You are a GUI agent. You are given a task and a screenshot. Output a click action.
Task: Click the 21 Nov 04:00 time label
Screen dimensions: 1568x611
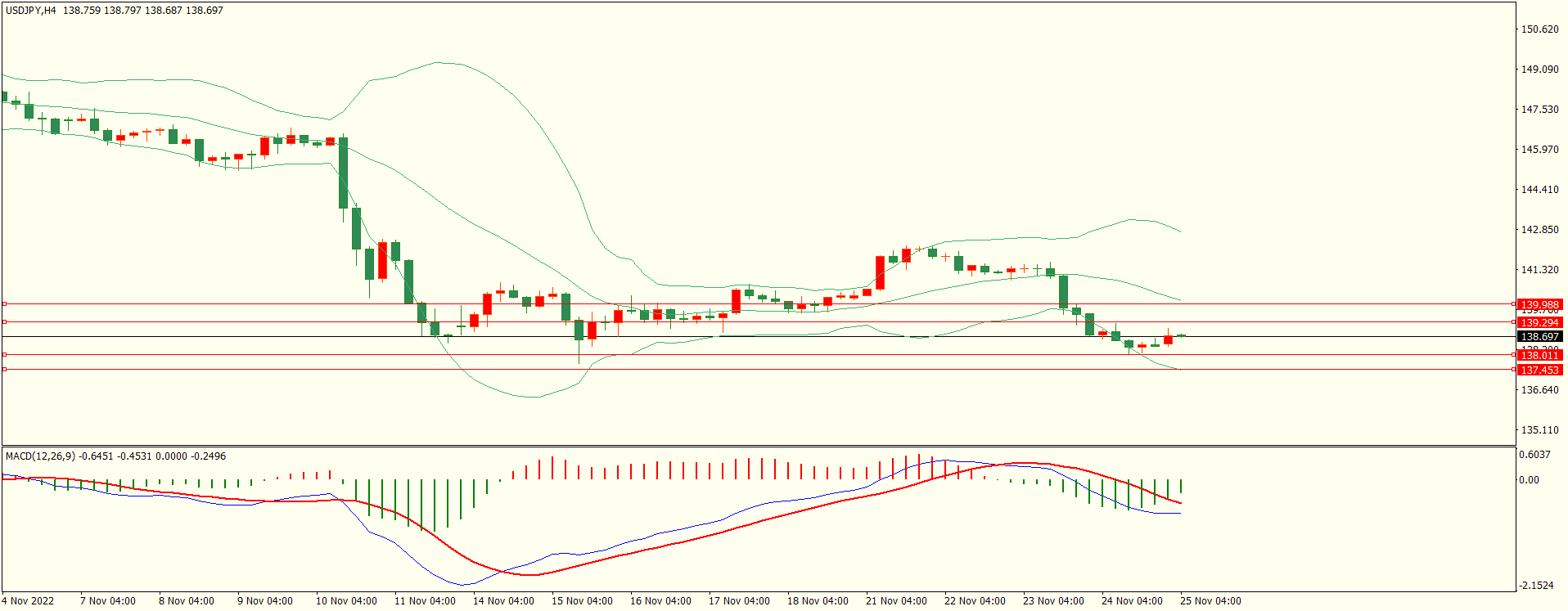(x=896, y=601)
